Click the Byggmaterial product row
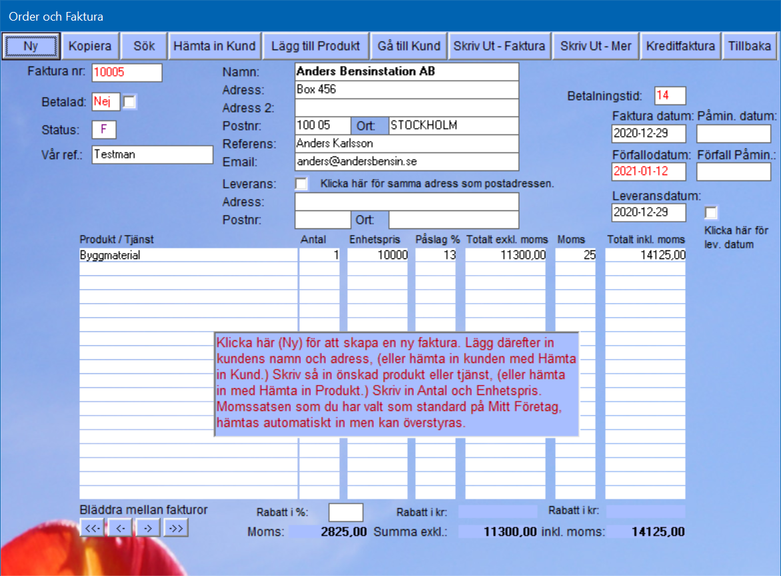This screenshot has height=576, width=781. coord(188,255)
